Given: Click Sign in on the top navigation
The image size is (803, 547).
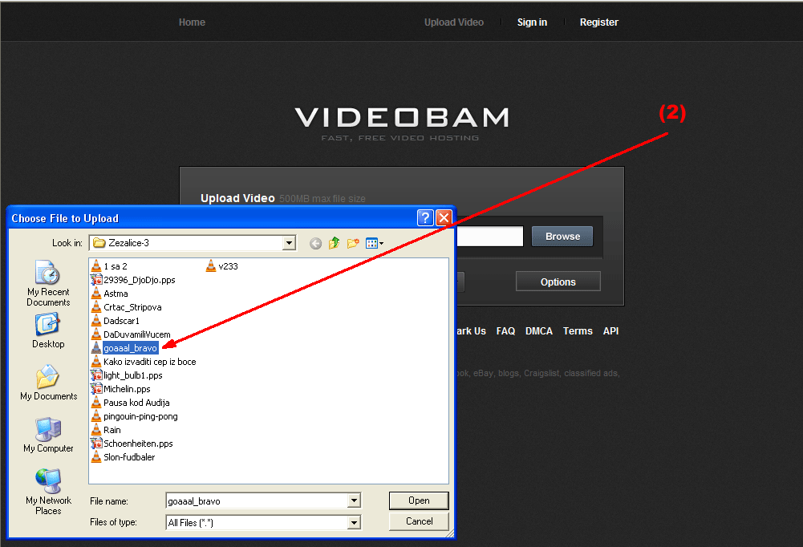Looking at the screenshot, I should (532, 22).
